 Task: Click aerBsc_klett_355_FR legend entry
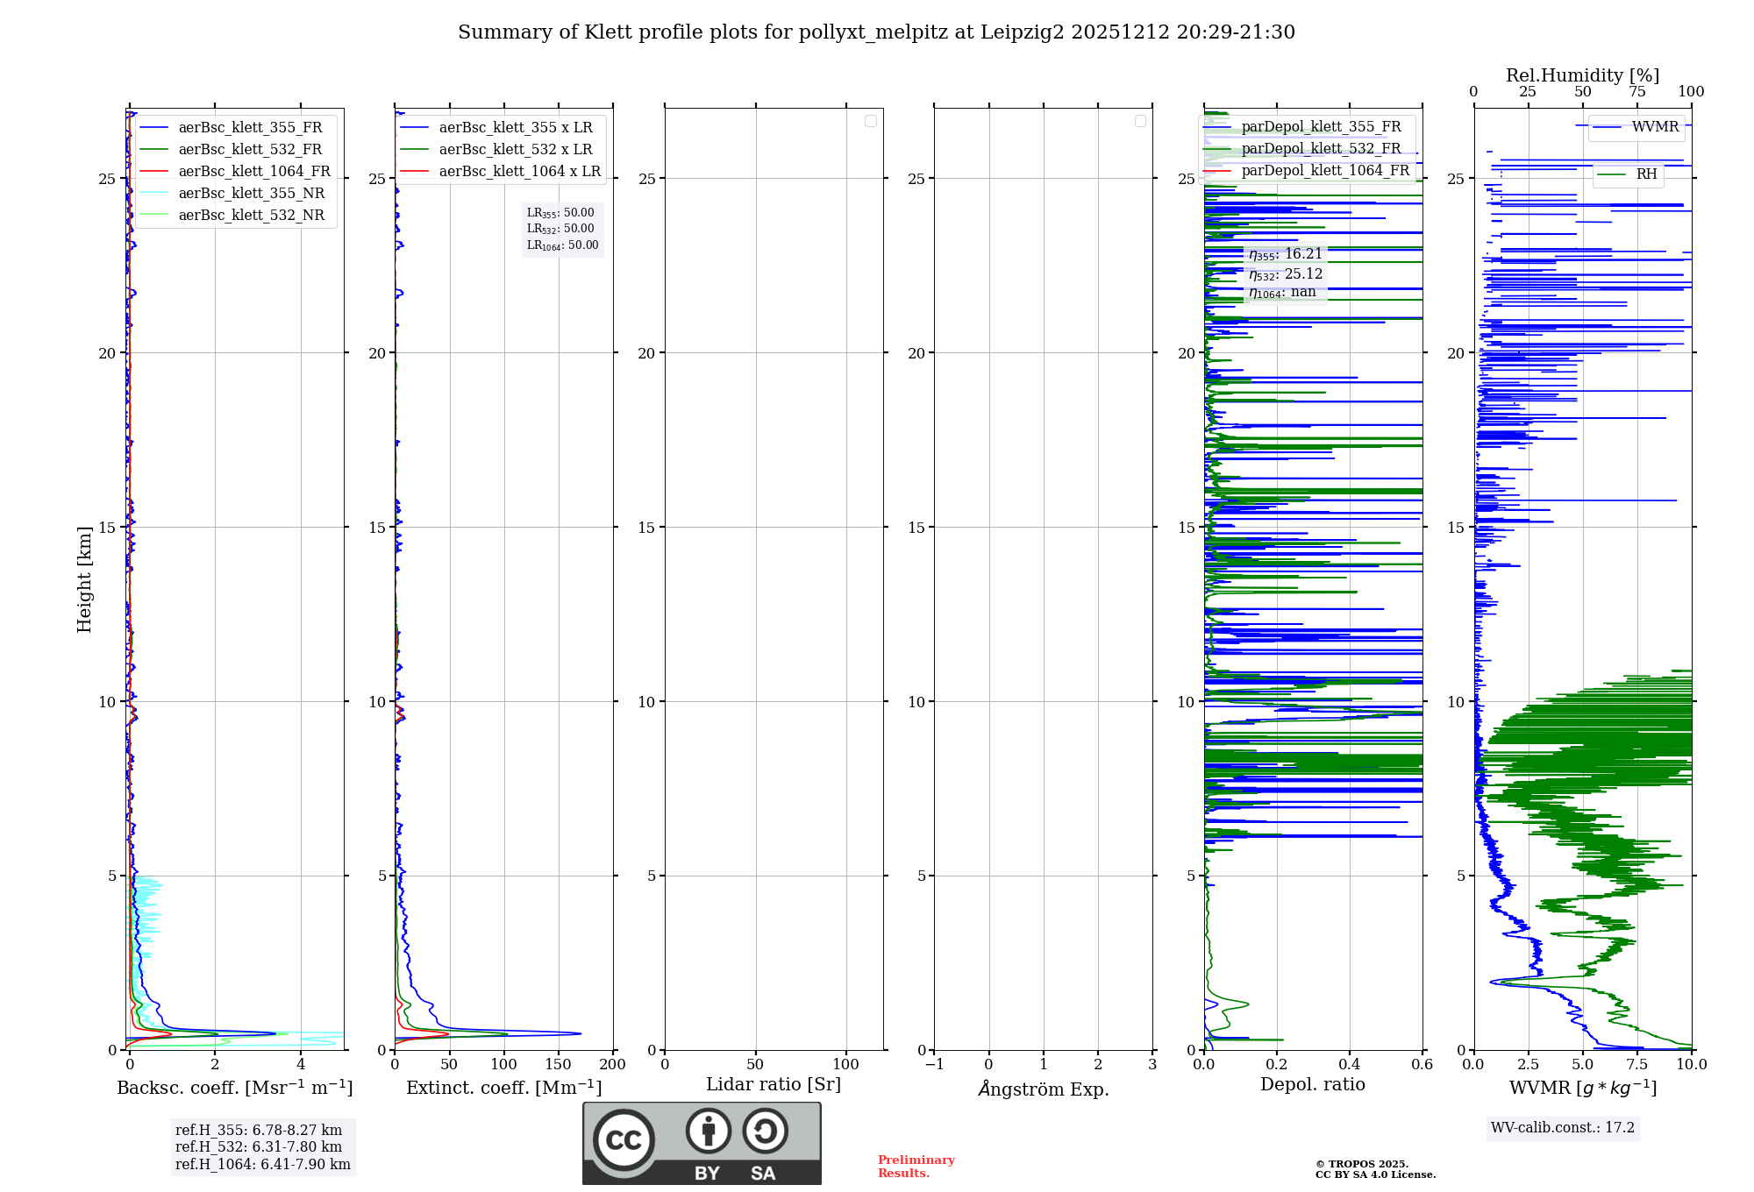point(250,128)
